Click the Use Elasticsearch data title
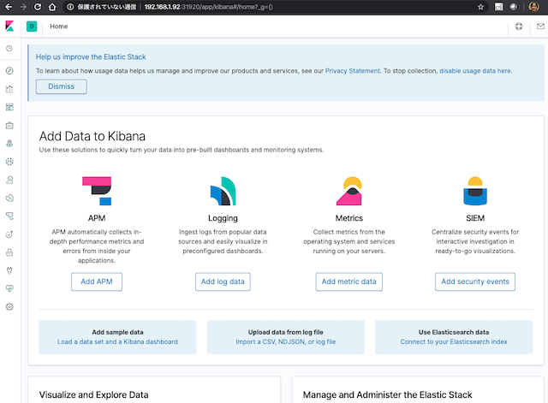Image resolution: width=548 pixels, height=403 pixels. [454, 332]
